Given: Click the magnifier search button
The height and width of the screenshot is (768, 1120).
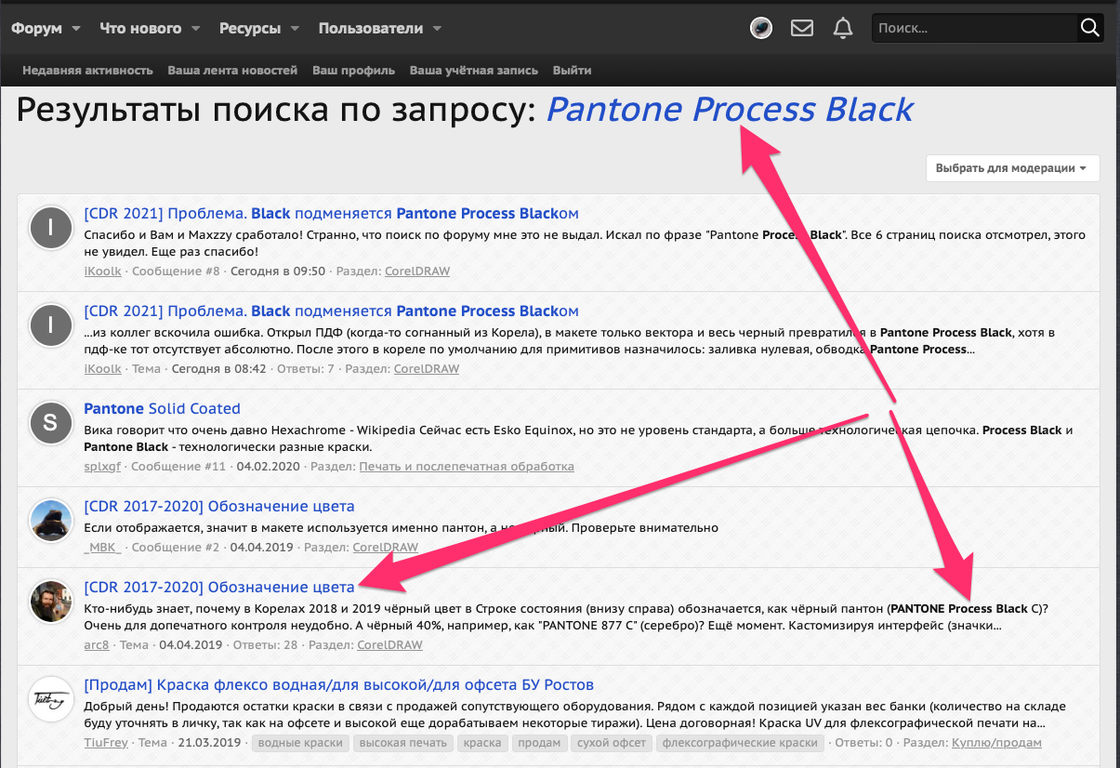Looking at the screenshot, I should pyautogui.click(x=1089, y=28).
